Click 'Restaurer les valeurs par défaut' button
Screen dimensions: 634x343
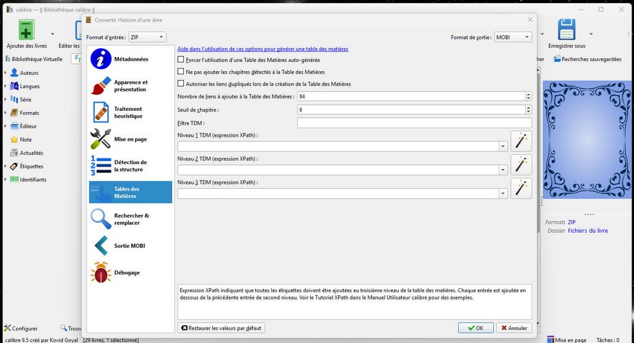click(221, 328)
